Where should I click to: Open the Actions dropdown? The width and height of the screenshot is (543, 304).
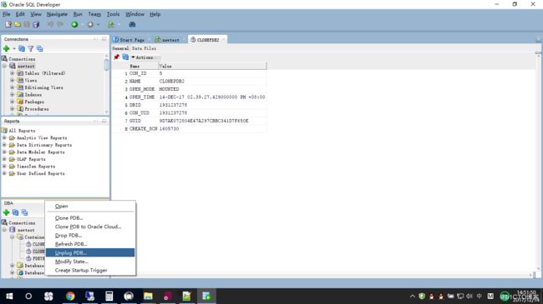[x=142, y=57]
